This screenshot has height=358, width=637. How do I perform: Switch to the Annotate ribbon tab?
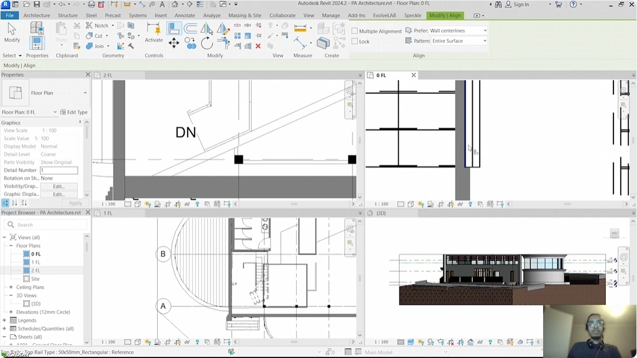click(185, 15)
